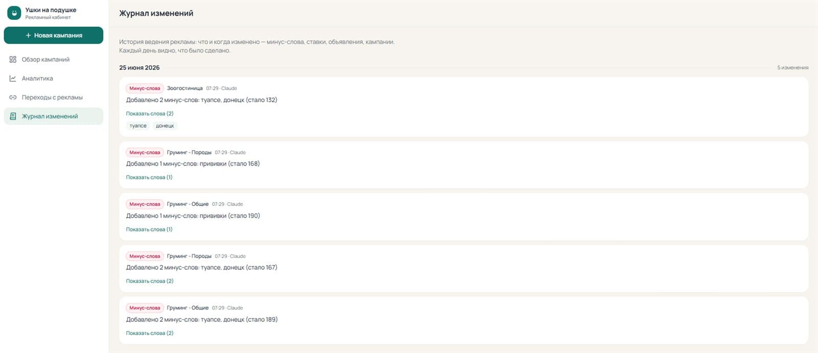Click the Рекламный кабинет subtitle

click(48, 17)
